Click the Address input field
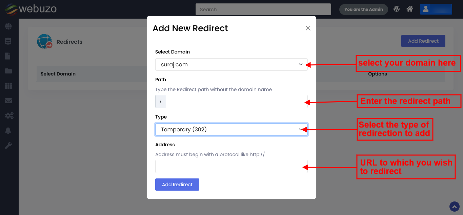Image resolution: width=463 pixels, height=215 pixels. coord(231,166)
